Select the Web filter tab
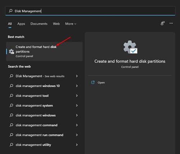This screenshot has height=154, width=180. coord(56,24)
